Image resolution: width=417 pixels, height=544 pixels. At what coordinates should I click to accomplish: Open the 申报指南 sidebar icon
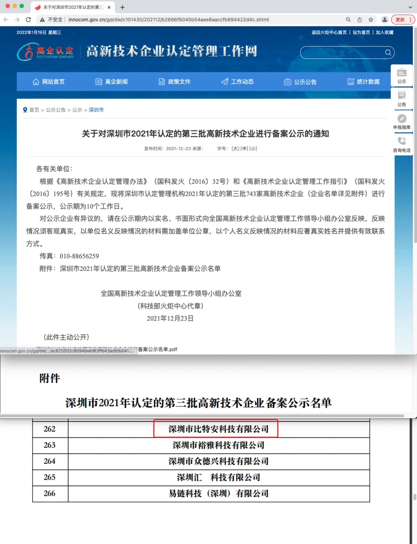pos(402,122)
